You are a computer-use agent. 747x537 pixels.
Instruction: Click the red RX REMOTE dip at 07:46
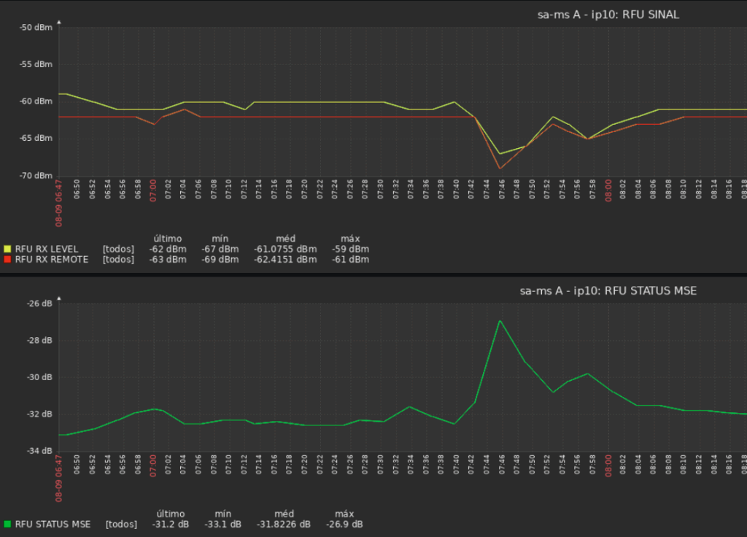point(500,169)
